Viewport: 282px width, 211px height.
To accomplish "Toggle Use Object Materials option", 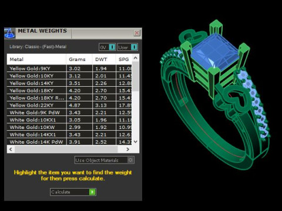I will point(105,160).
